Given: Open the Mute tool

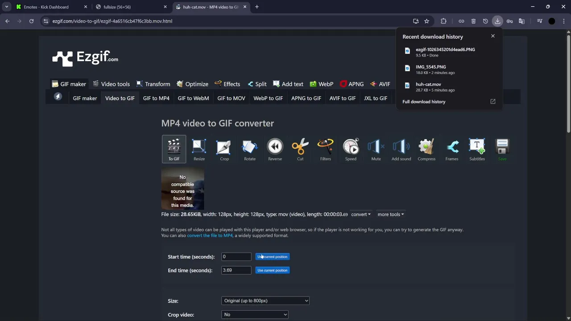Looking at the screenshot, I should coord(376,149).
